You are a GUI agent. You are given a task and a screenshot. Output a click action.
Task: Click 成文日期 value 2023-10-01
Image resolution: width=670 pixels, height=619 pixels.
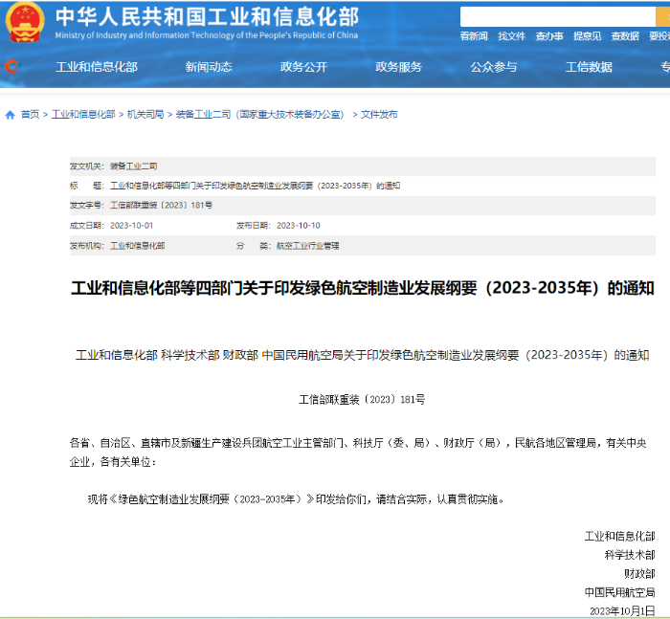click(x=132, y=226)
